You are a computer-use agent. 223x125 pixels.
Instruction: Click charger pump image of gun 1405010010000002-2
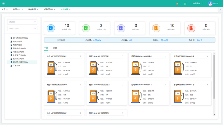(x=178, y=68)
